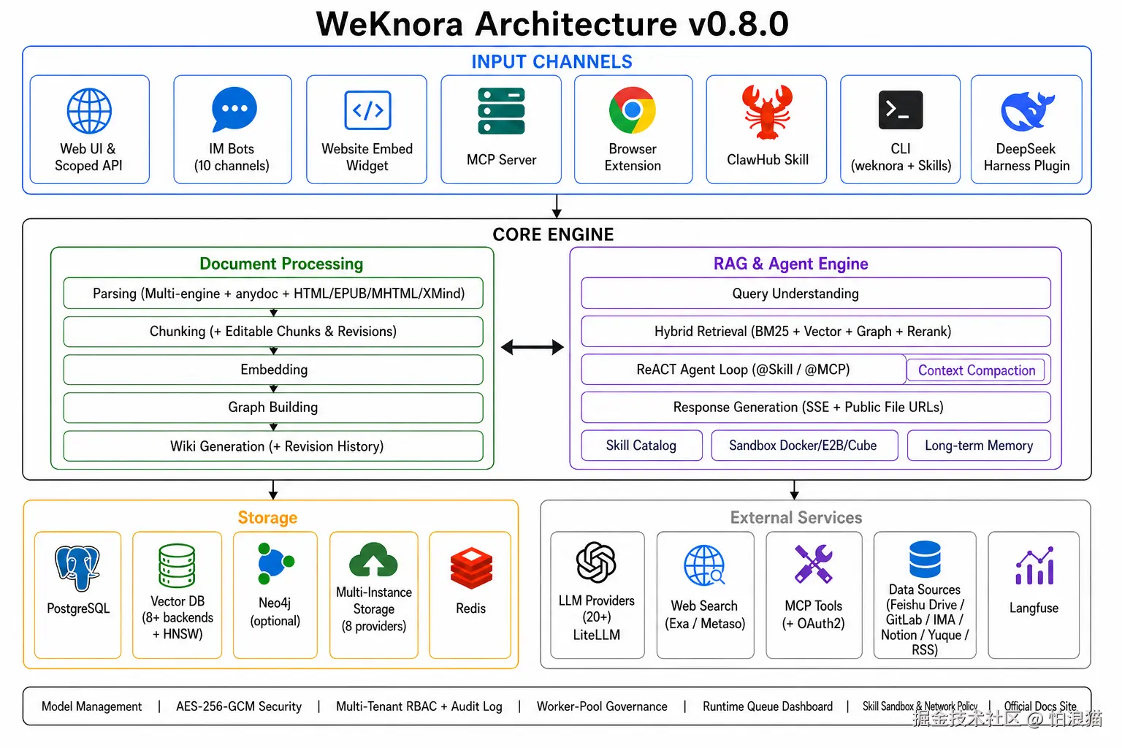Viewport: 1122px width, 748px height.
Task: Select the Multi-Instance Storage cloud icon
Action: (373, 561)
